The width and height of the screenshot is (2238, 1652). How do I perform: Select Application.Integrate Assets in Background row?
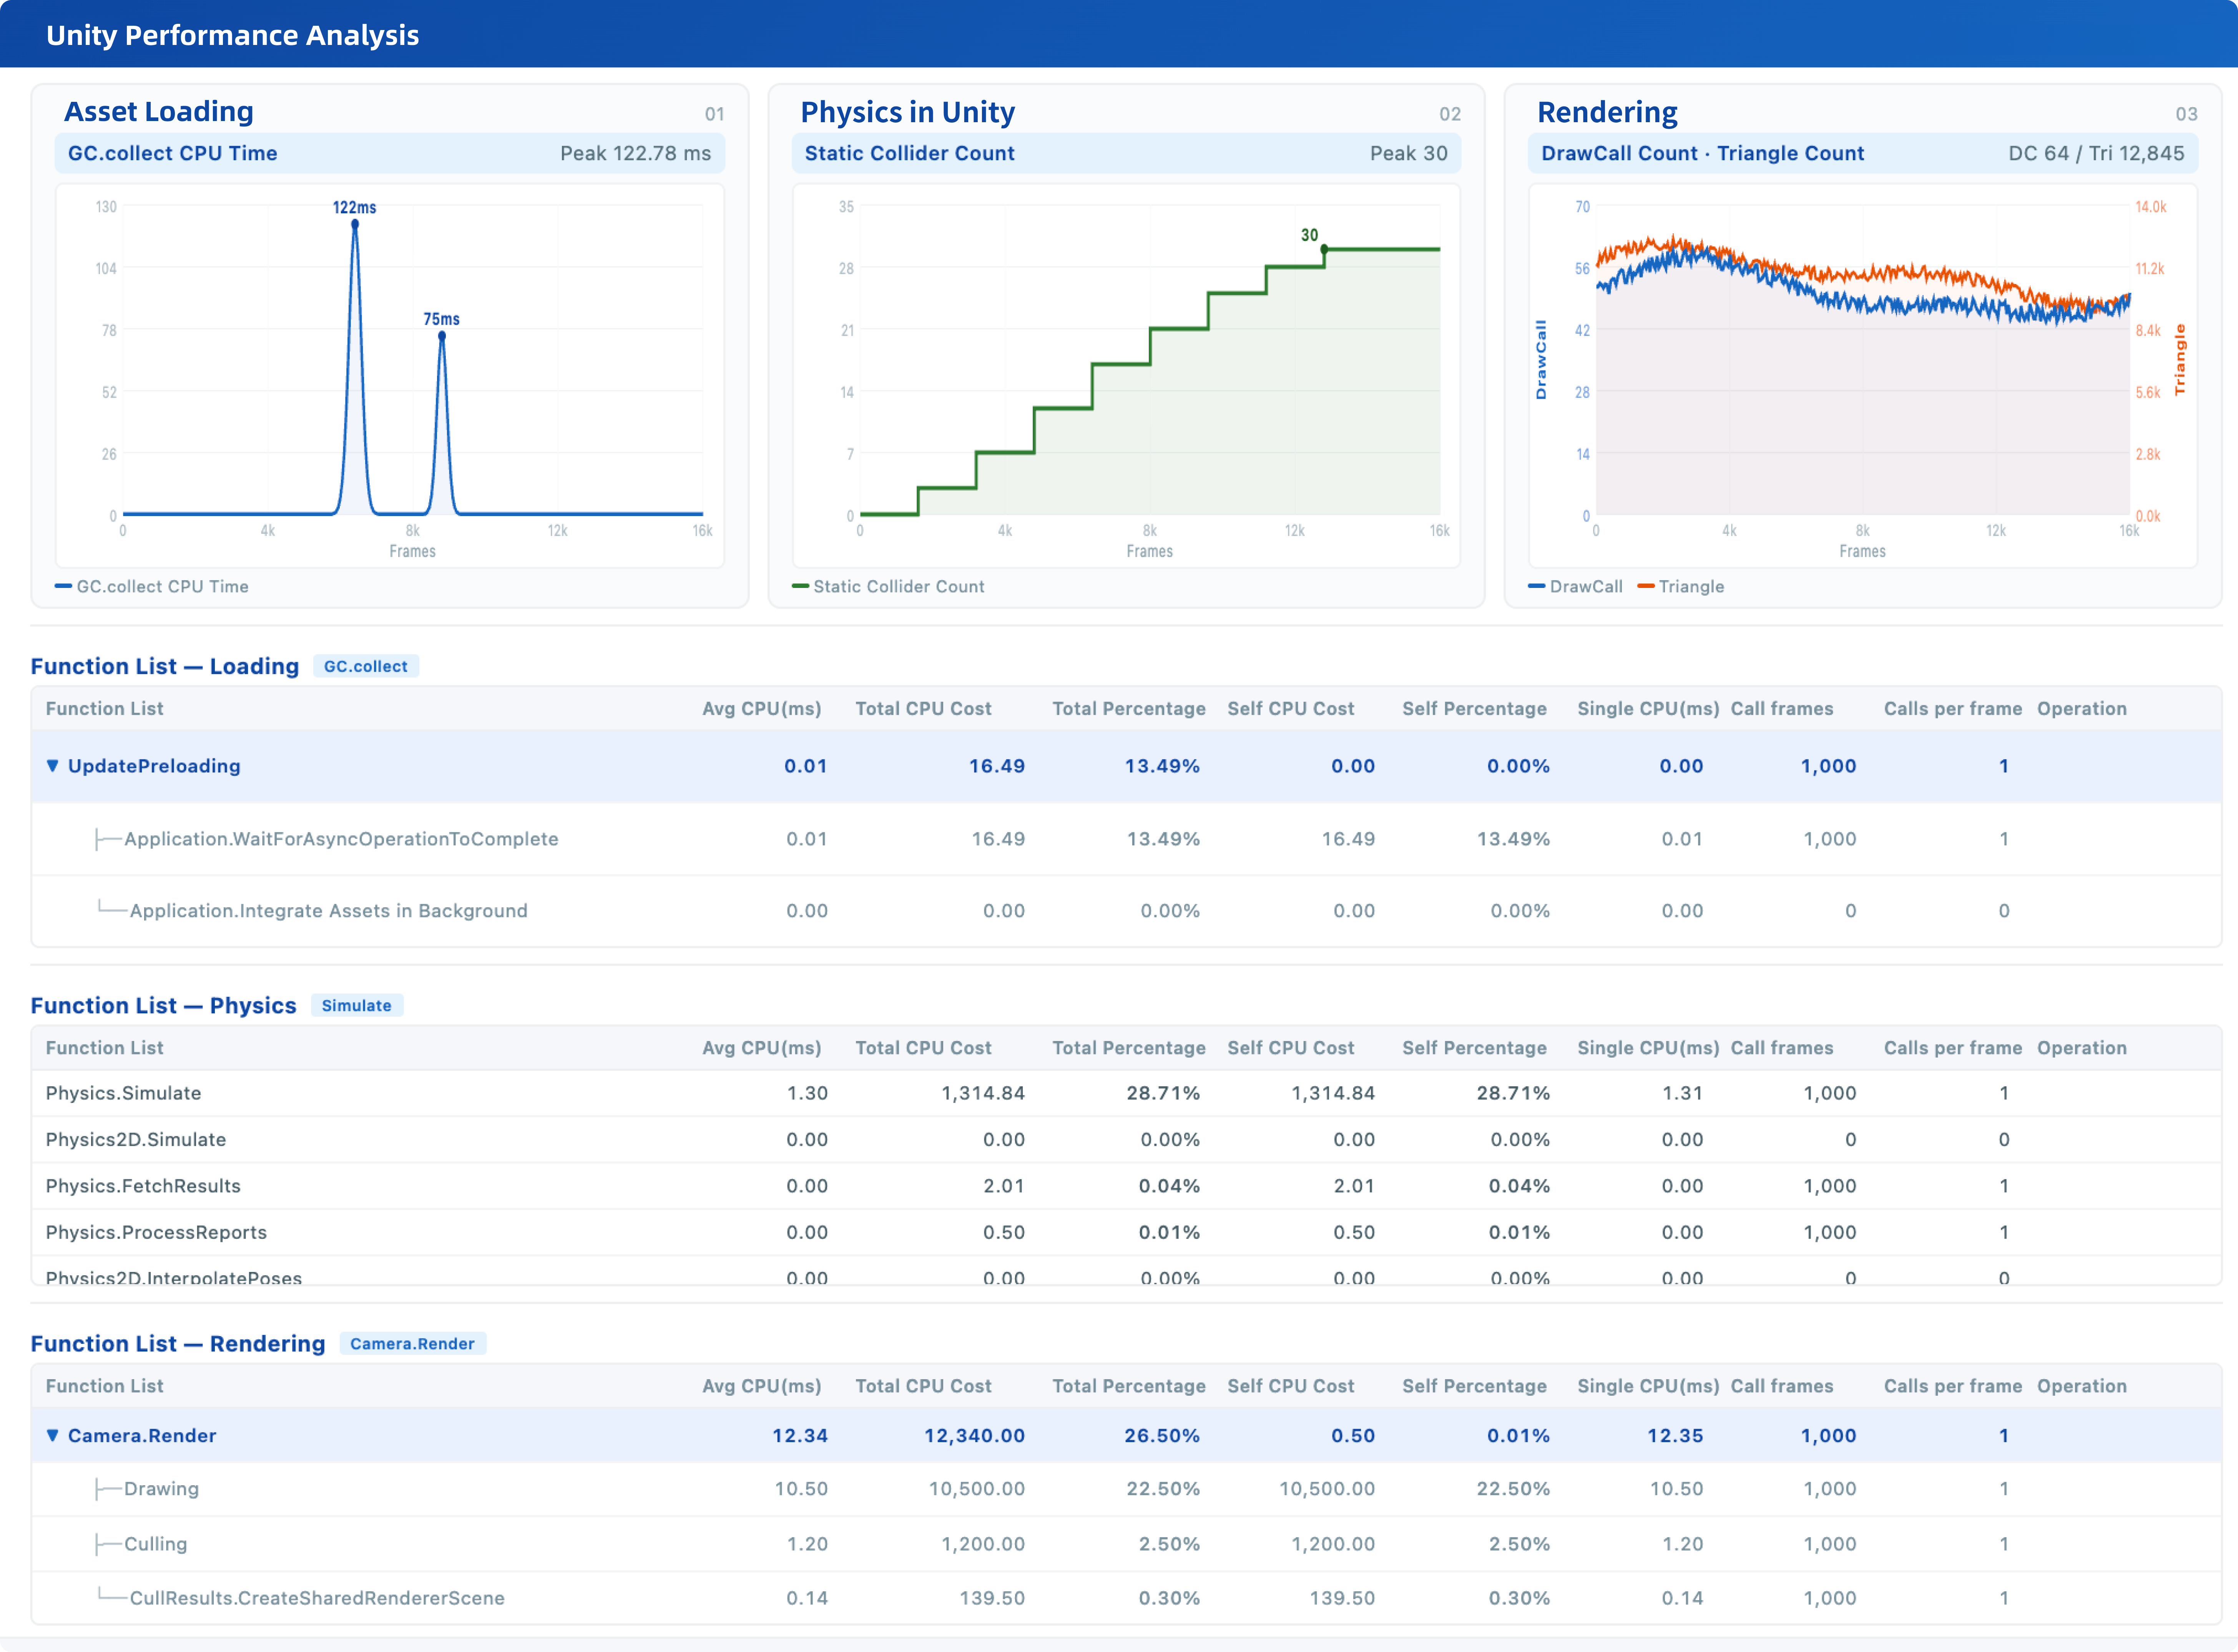pos(1126,911)
